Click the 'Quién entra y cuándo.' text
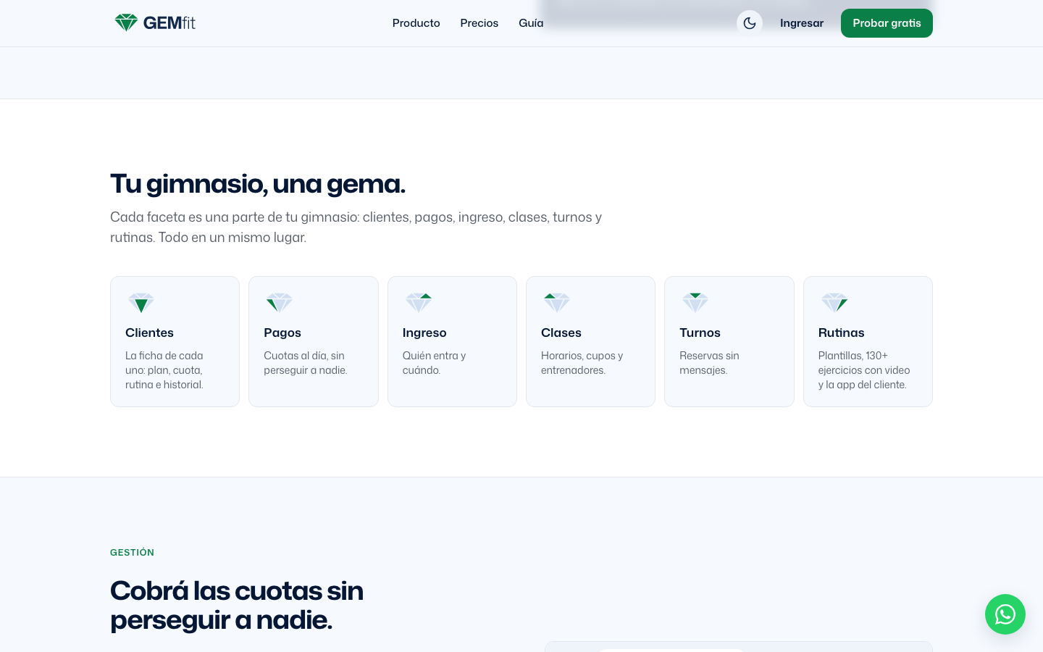Viewport: 1043px width, 652px height. click(435, 363)
